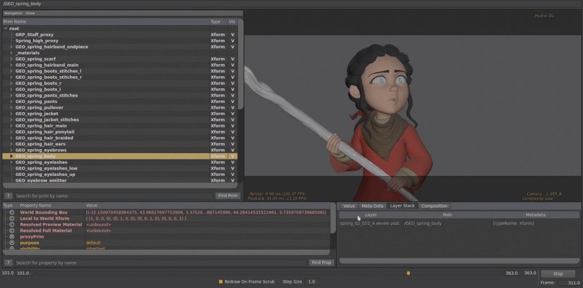
Task: Collapse the root prim tree
Action: pos(6,28)
